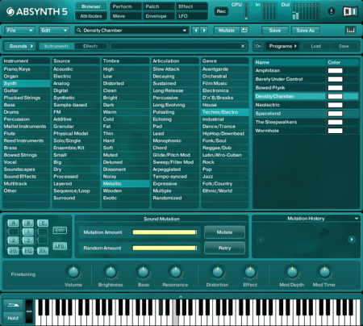363x326 pixels.
Task: Expand the Density Chamber preset dropdown
Action: (x=185, y=31)
